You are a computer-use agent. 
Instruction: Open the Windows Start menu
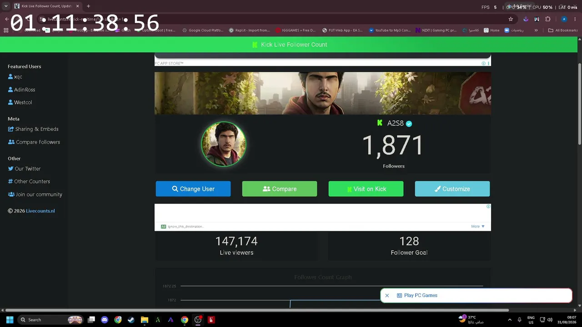click(10, 320)
